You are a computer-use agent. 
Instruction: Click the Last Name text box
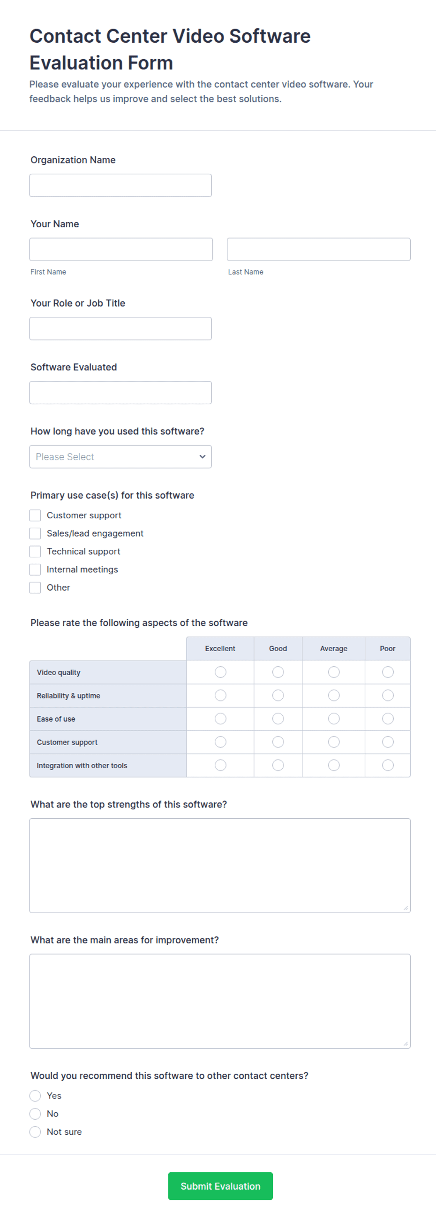[x=318, y=249]
